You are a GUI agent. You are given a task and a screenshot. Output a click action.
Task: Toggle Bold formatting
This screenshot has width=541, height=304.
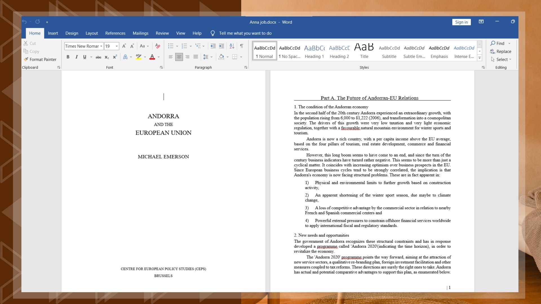click(68, 57)
